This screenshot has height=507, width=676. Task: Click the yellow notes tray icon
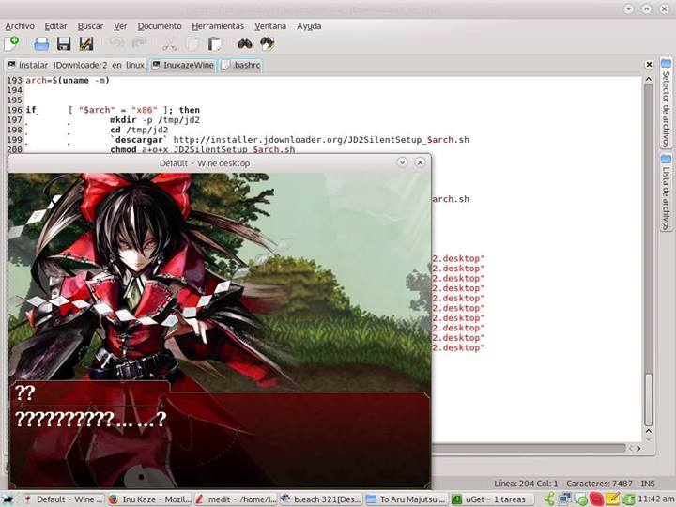(x=612, y=499)
